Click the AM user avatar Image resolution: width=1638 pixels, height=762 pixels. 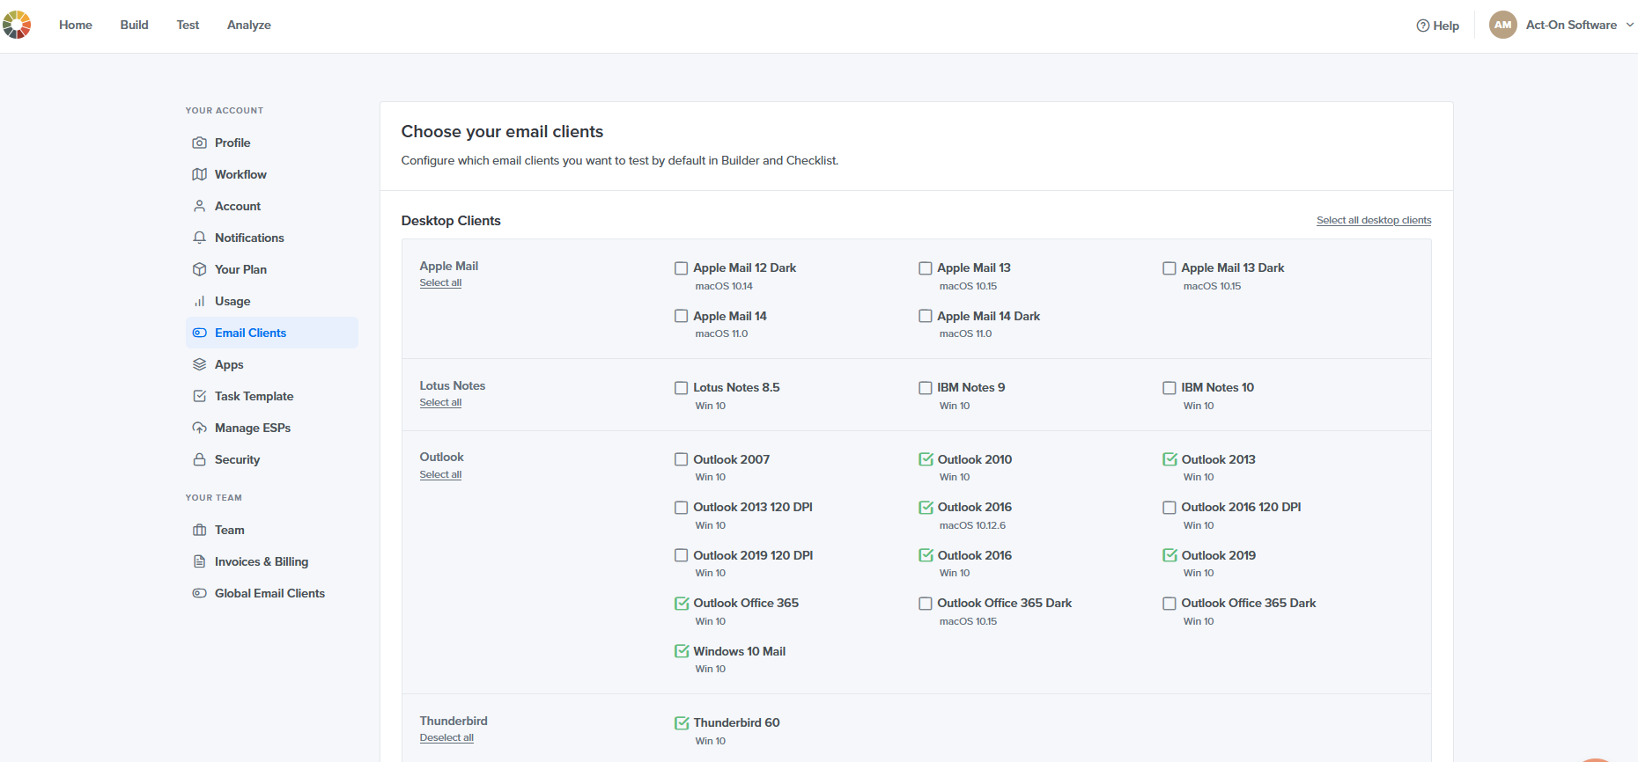click(1503, 25)
